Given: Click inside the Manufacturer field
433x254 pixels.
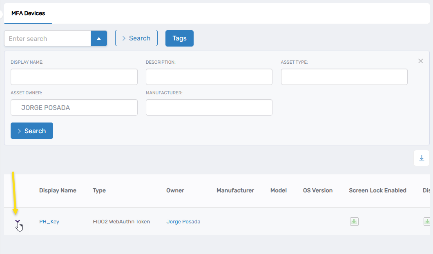Looking at the screenshot, I should [x=209, y=107].
